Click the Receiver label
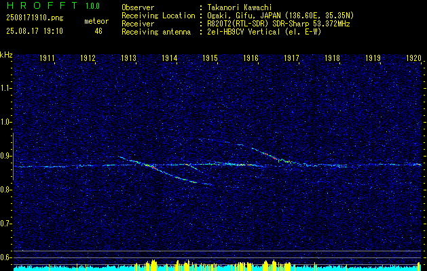The image size is (427, 271). point(138,24)
